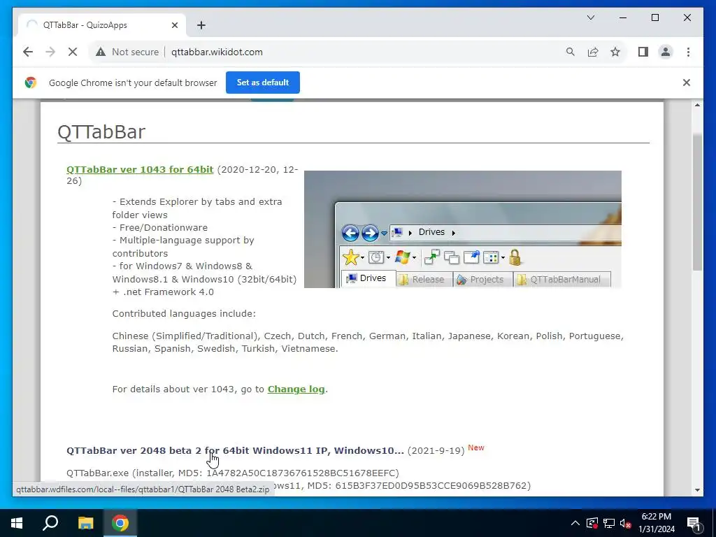The image size is (716, 537).
Task: Close the QTTabBar - QuizoApps tab
Action: click(174, 25)
